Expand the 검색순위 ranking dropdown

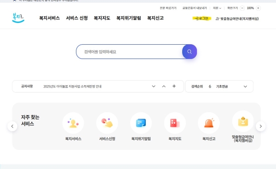[x=245, y=87]
